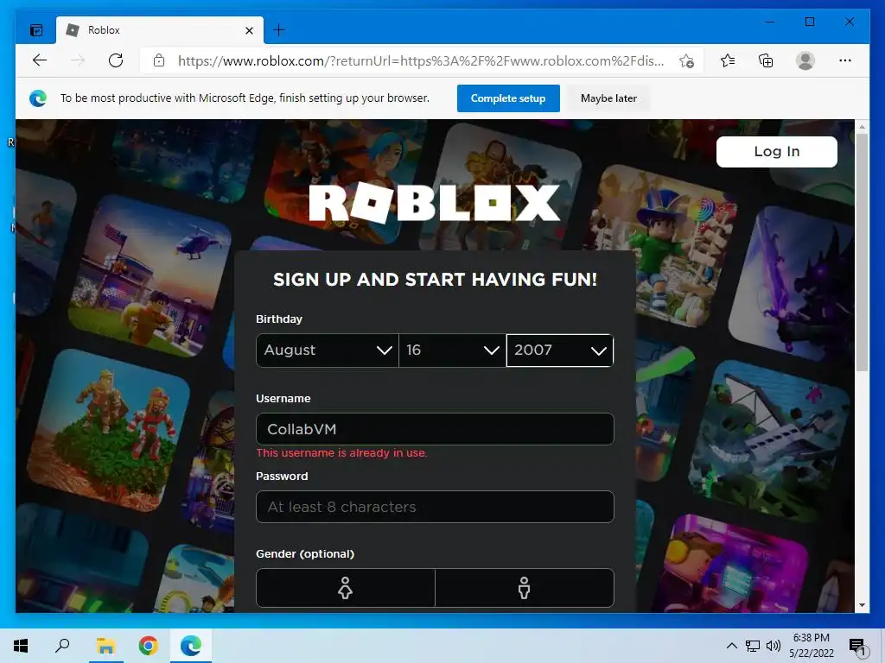The image size is (885, 663).
Task: Dismiss with Maybe later
Action: (608, 98)
